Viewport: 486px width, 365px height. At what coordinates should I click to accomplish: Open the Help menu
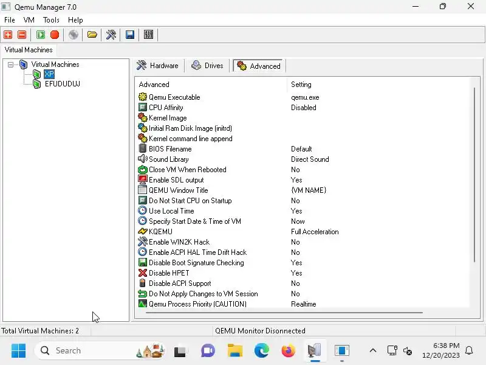pyautogui.click(x=75, y=20)
